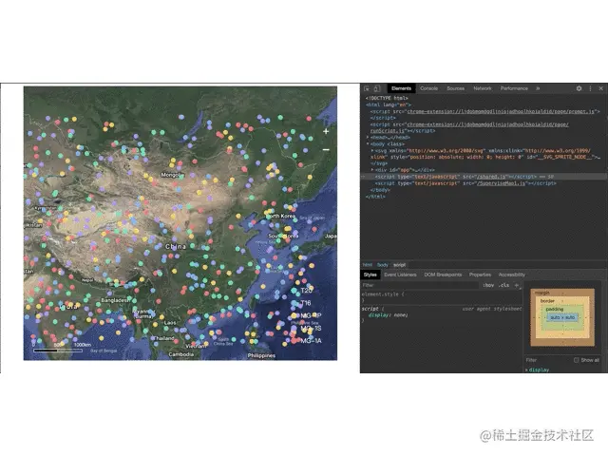Open the Accessibility tab
This screenshot has width=608, height=456.
pos(512,275)
